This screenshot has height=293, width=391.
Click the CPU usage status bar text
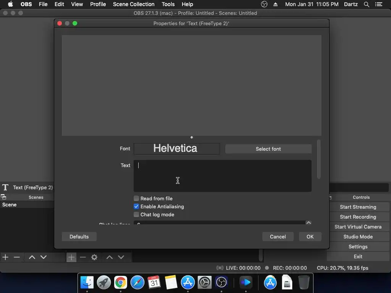343,268
